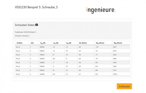Image resolution: width=146 pixels, height=93 pixels.
Task: Select the Pos_A row with FAX 192094
Action: pyautogui.click(x=72, y=59)
